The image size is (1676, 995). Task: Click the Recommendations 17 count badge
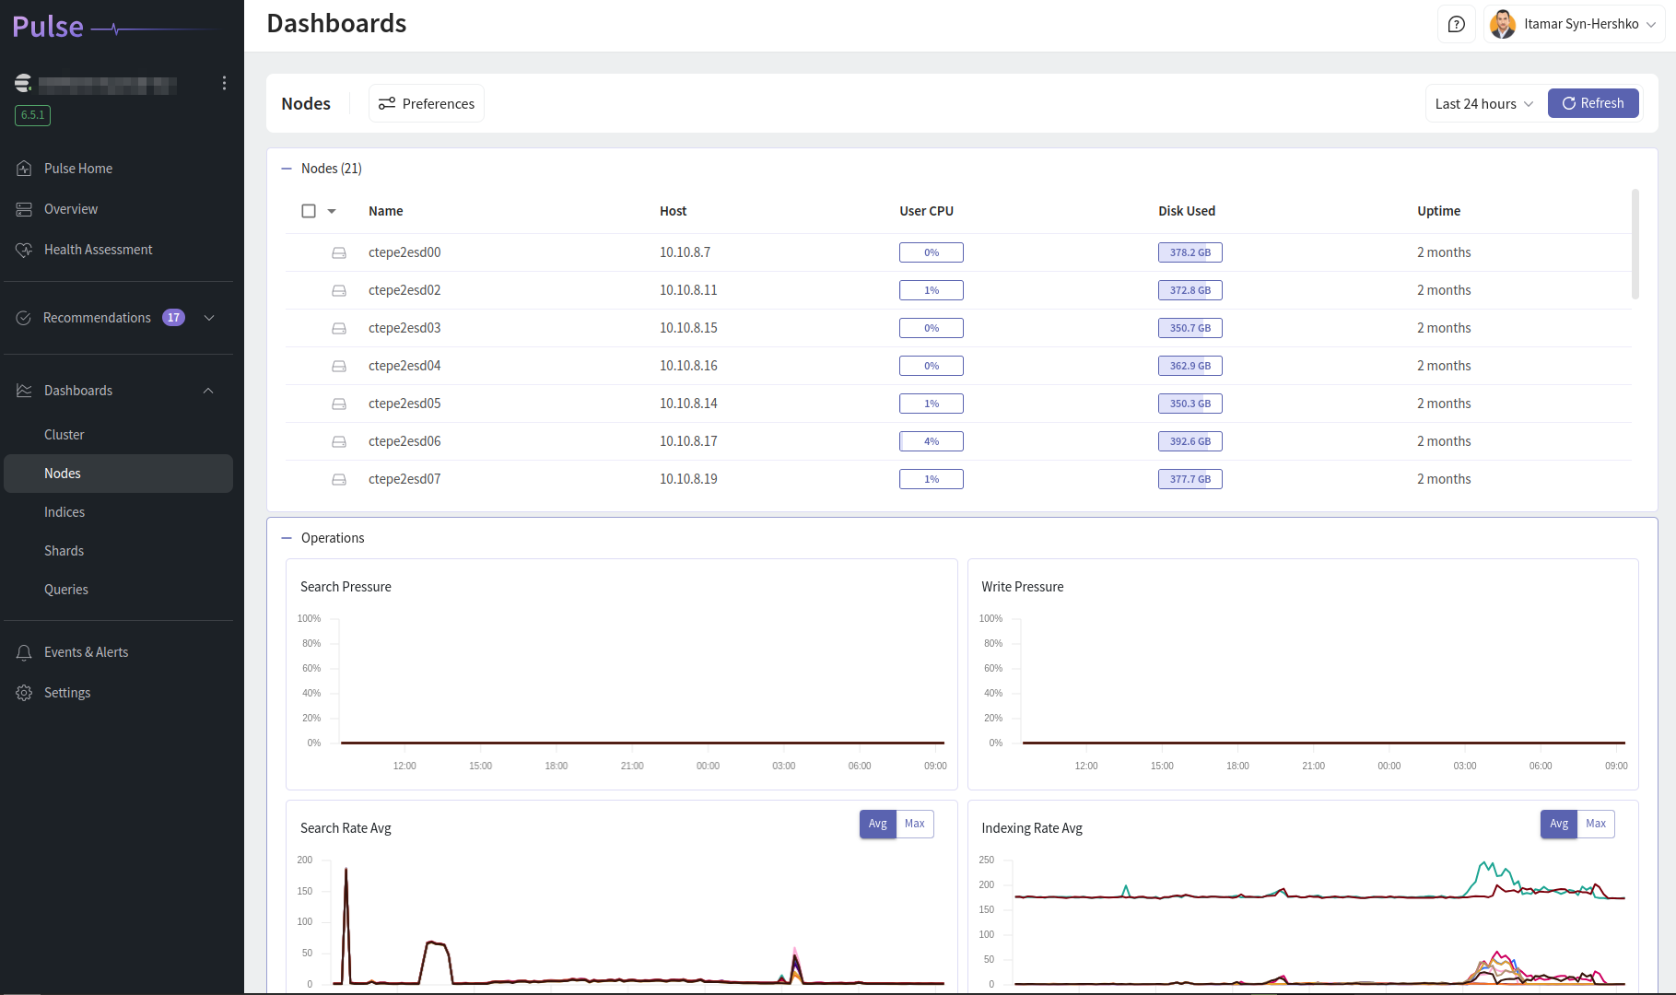(x=173, y=318)
